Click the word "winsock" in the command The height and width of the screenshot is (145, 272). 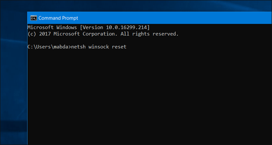(x=100, y=47)
